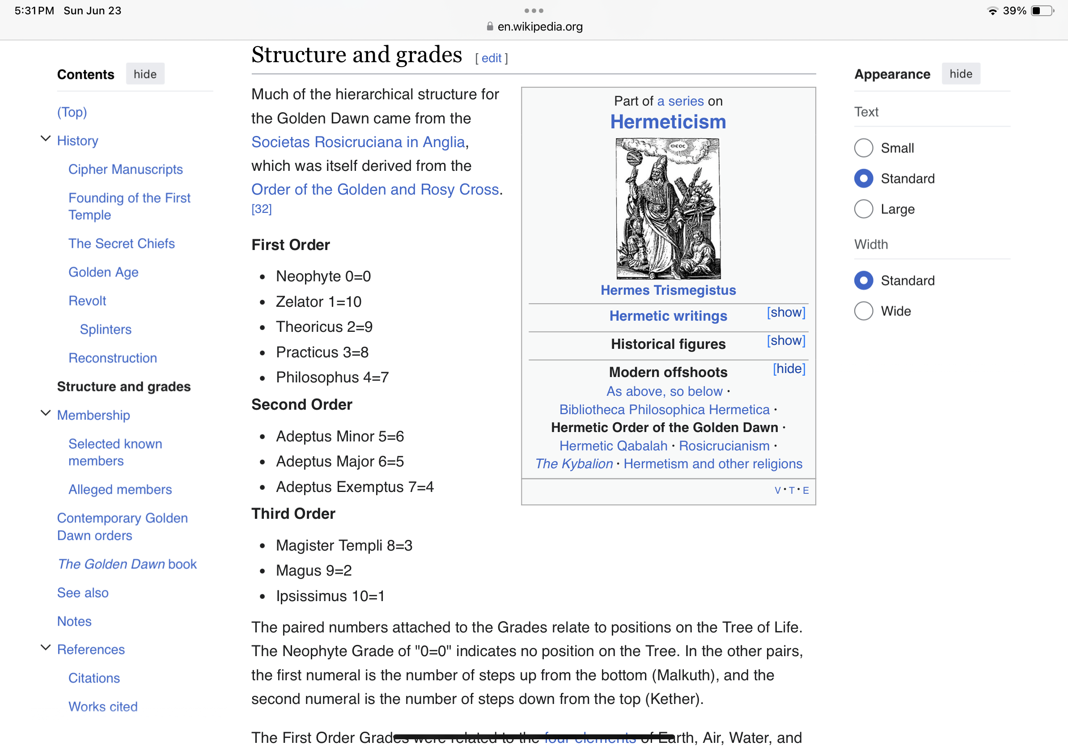The image size is (1068, 746).
Task: Jump to Notes section
Action: pos(74,622)
